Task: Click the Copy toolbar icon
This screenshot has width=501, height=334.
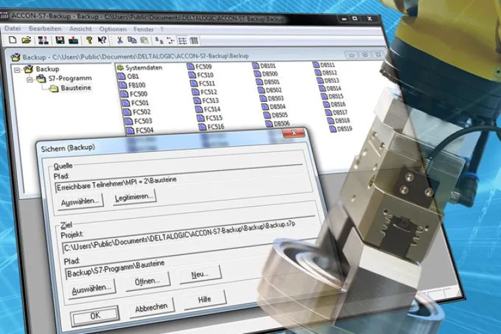Action: pyautogui.click(x=132, y=40)
